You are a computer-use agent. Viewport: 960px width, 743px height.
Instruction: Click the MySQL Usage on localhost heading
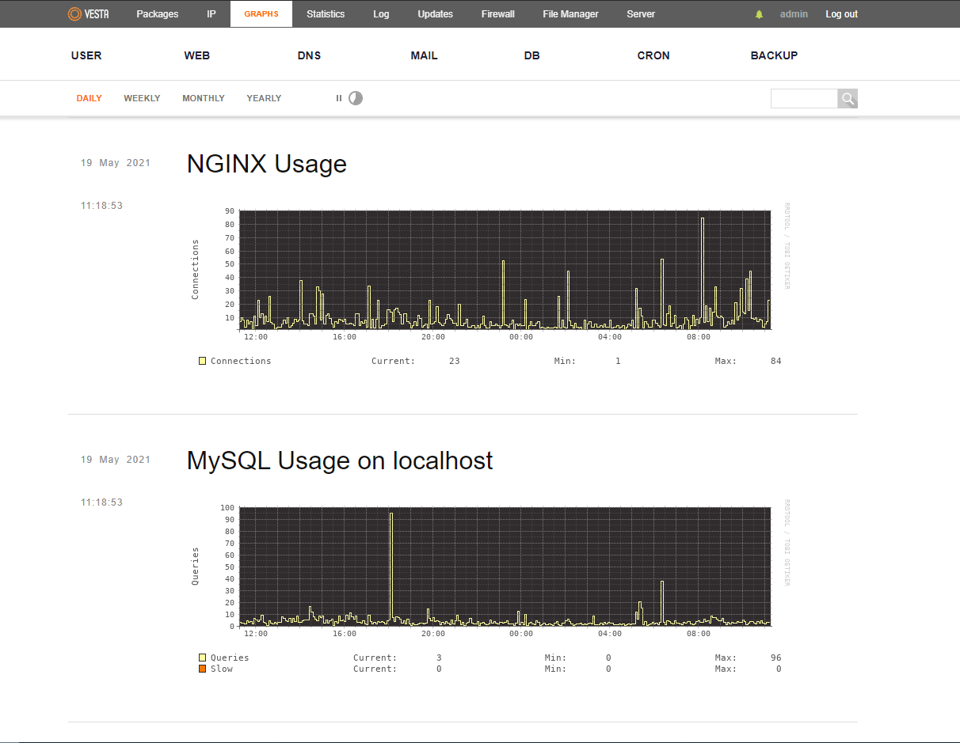point(340,461)
